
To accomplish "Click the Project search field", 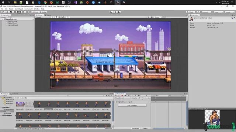I will (x=85, y=96).
